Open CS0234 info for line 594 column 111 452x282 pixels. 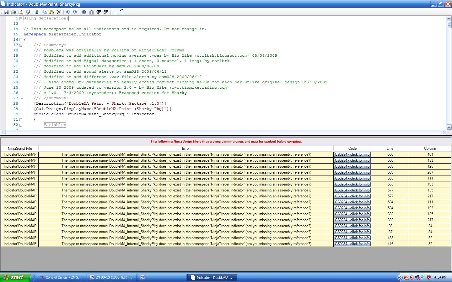(352, 202)
